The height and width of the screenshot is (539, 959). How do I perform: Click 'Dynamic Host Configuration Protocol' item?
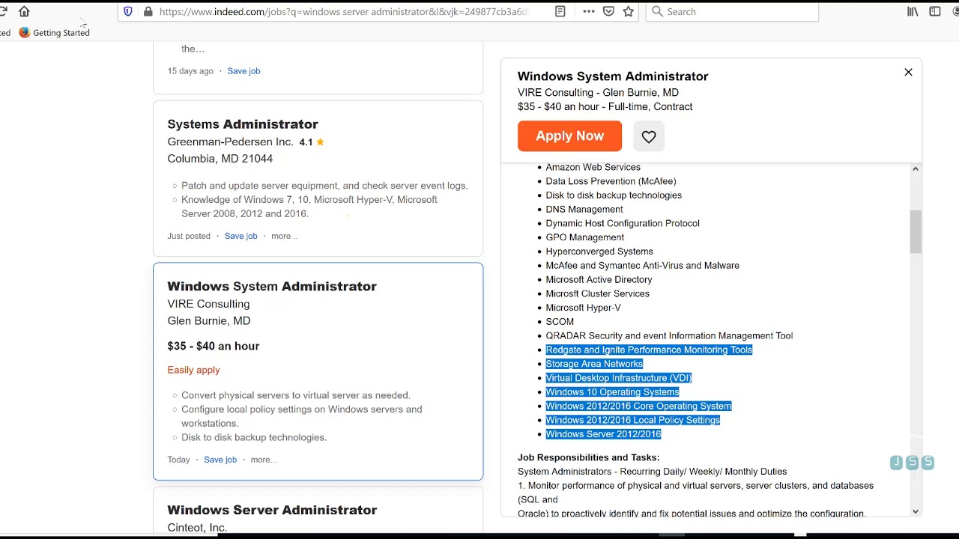623,223
